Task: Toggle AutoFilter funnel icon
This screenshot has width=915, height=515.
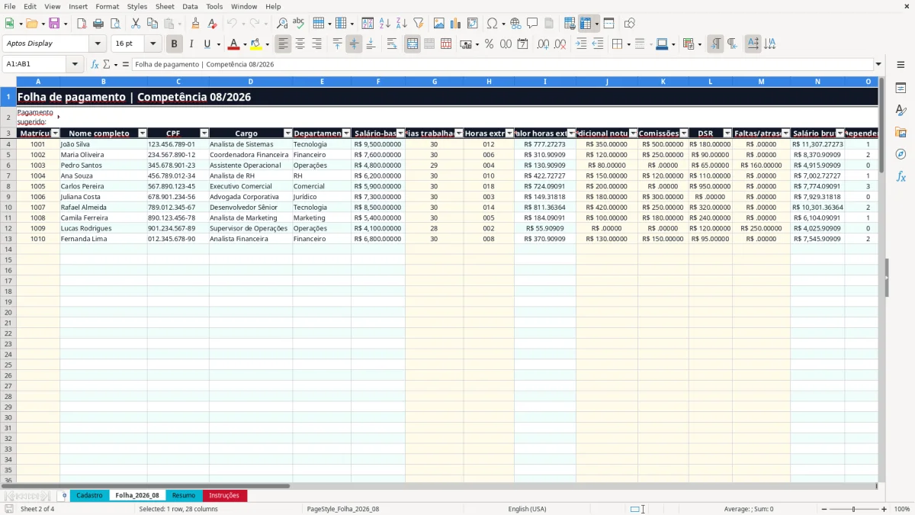Action: (x=419, y=24)
